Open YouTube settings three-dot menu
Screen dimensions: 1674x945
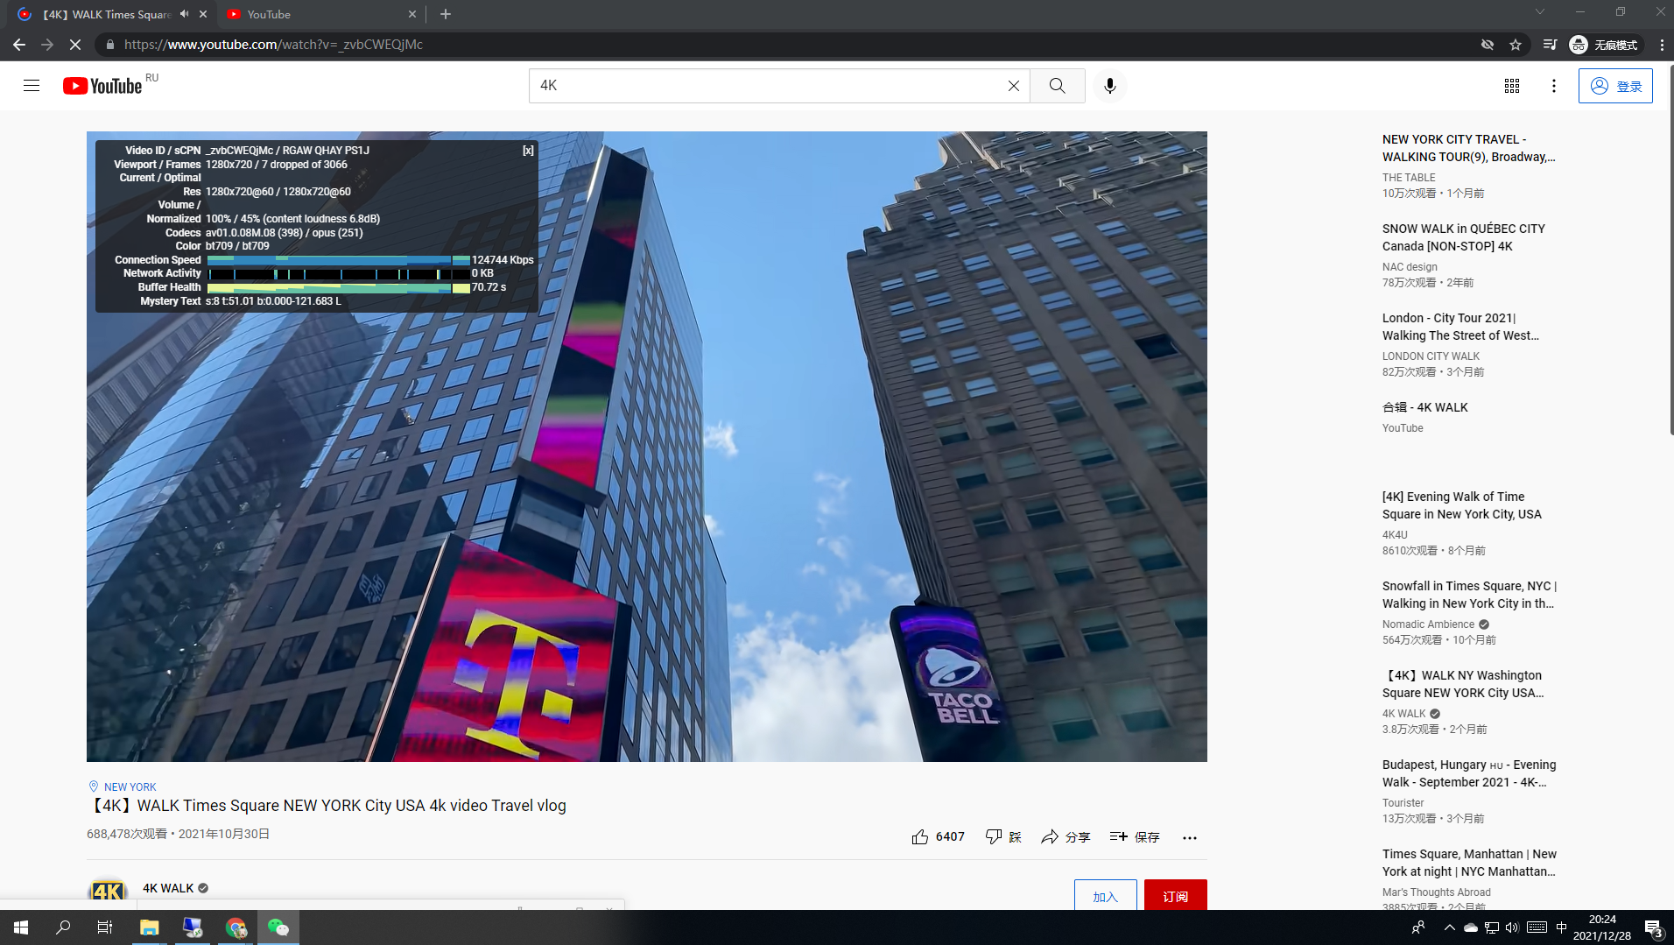coord(1554,85)
